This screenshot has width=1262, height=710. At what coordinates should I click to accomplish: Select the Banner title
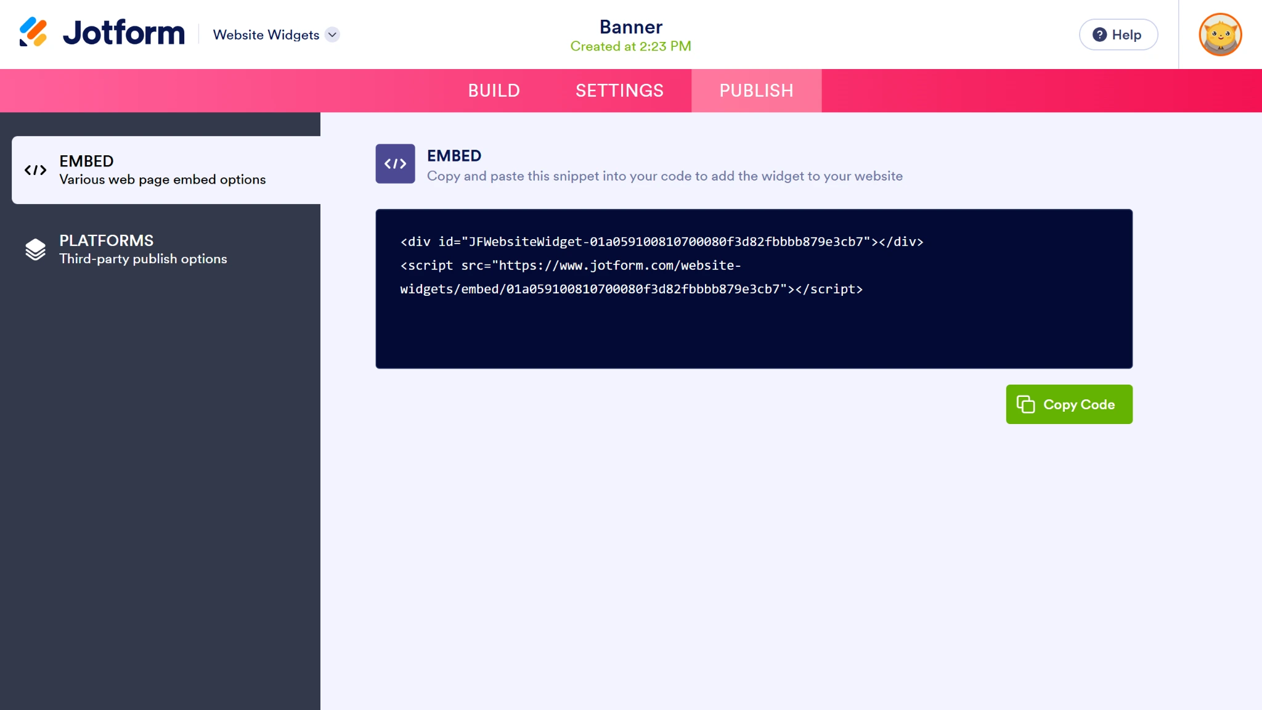click(x=631, y=27)
